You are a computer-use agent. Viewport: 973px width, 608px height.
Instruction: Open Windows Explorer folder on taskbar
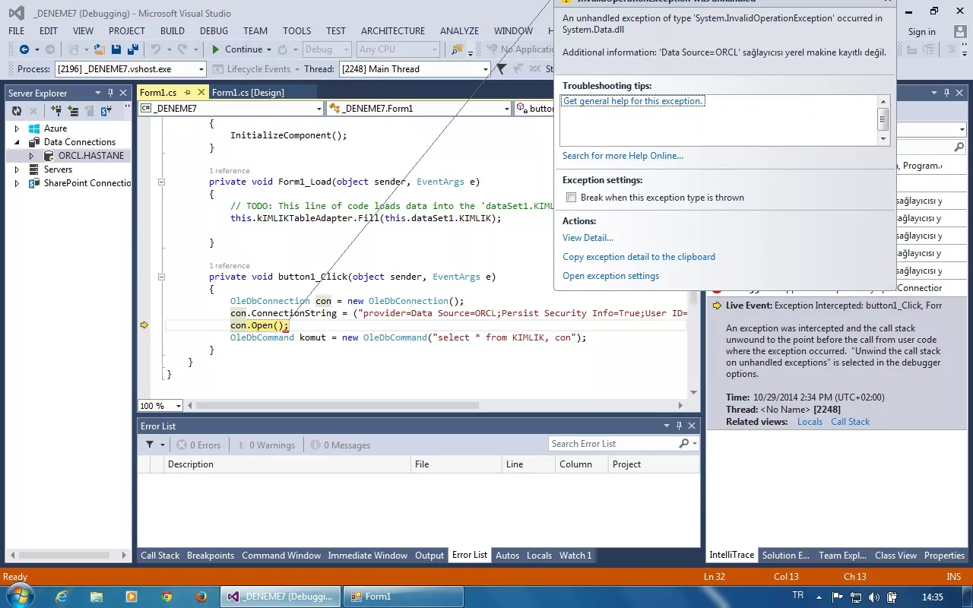pyautogui.click(x=97, y=597)
